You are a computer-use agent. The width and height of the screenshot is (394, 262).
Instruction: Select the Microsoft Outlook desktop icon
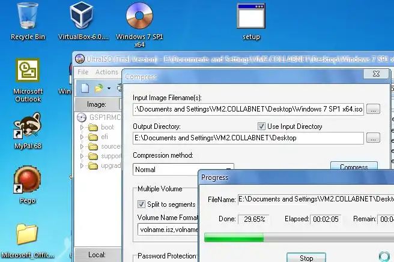point(28,80)
